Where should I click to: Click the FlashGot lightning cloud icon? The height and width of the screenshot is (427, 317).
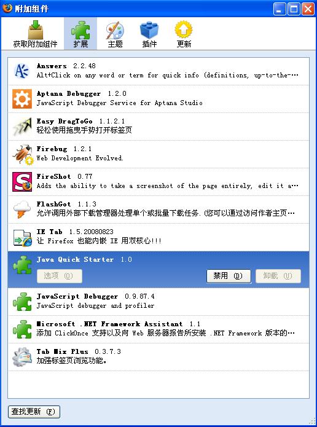click(22, 210)
